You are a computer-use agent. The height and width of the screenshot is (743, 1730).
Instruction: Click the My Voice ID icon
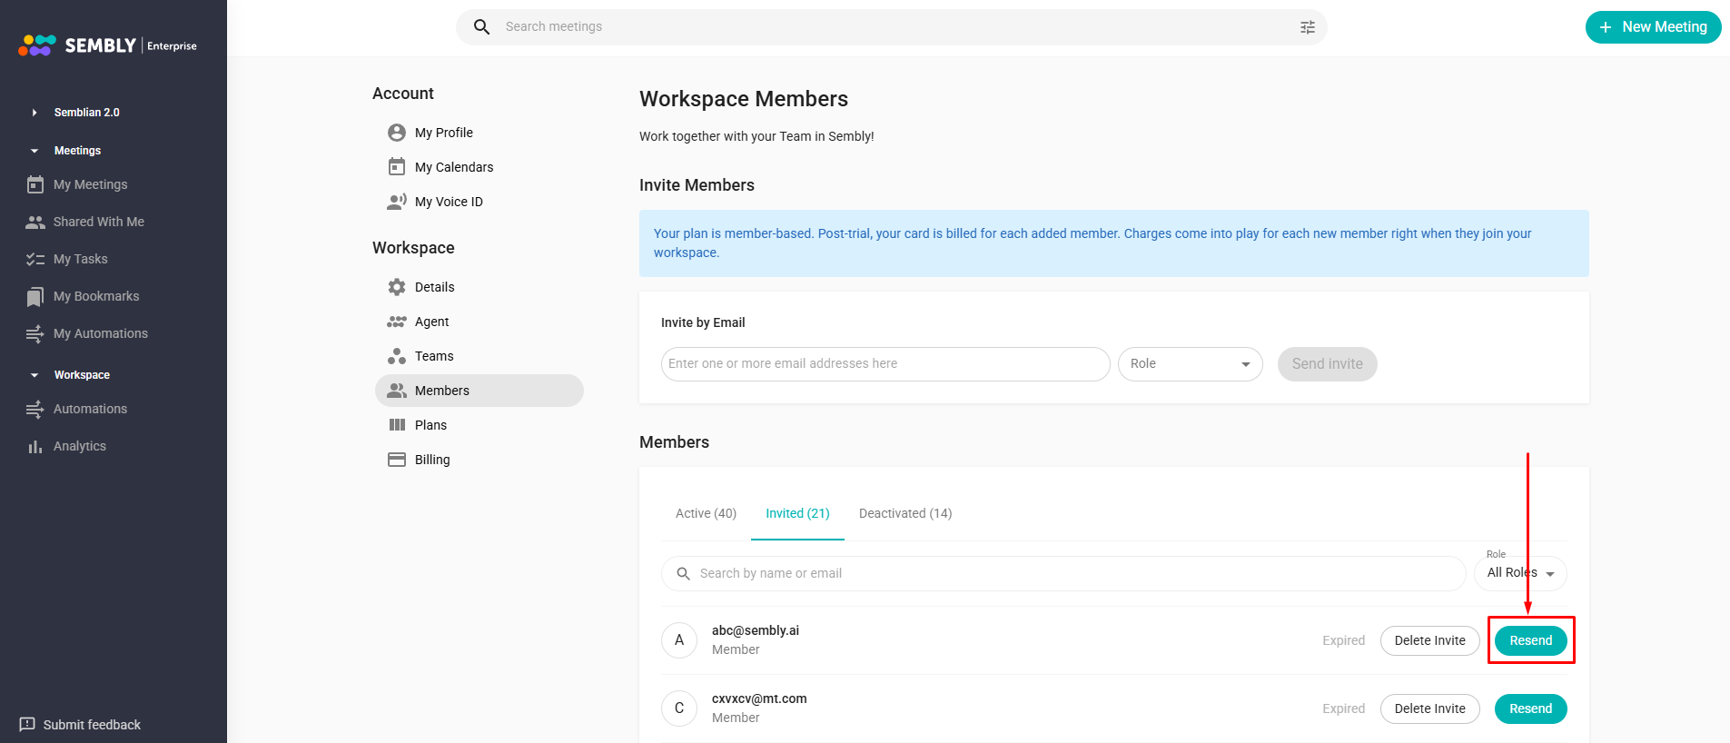397,202
